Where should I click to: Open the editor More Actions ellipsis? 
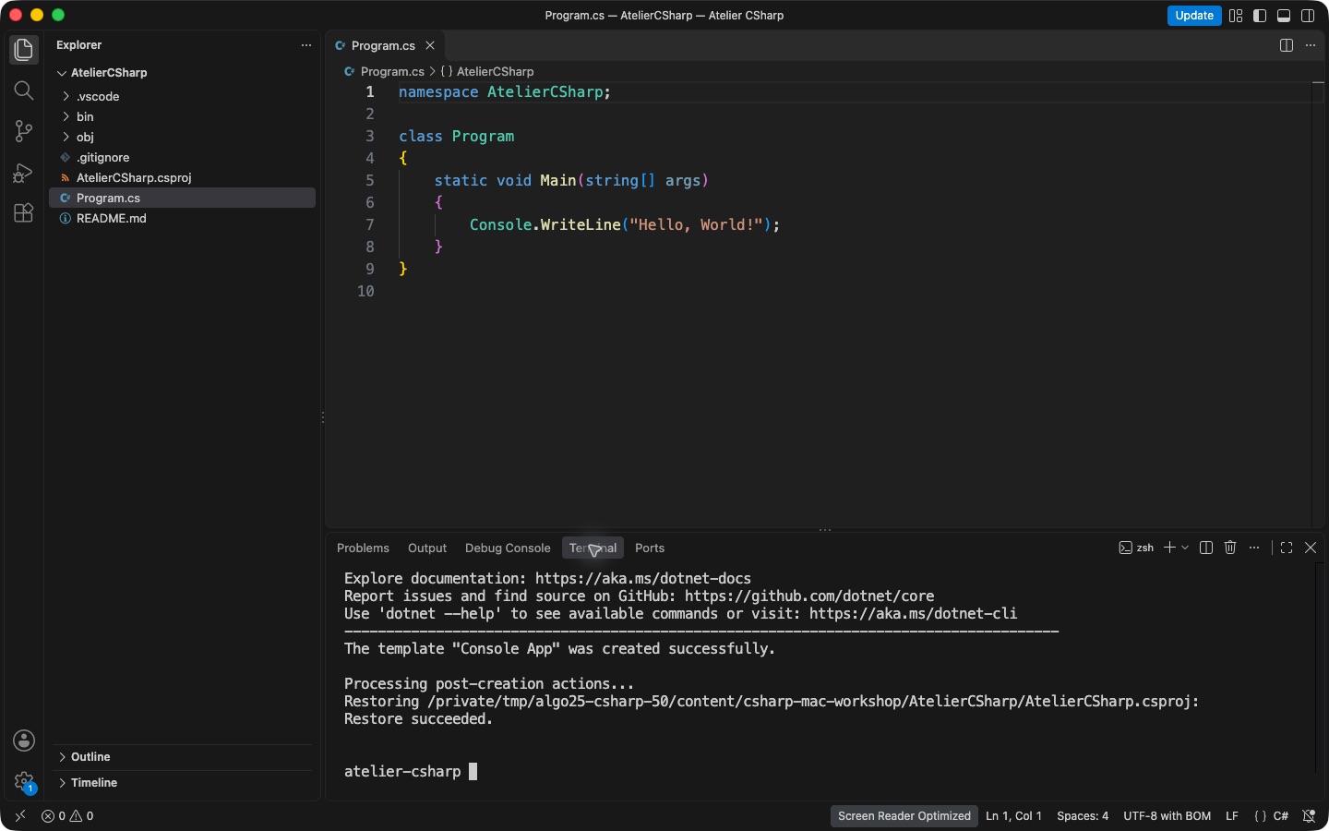[x=1311, y=45]
